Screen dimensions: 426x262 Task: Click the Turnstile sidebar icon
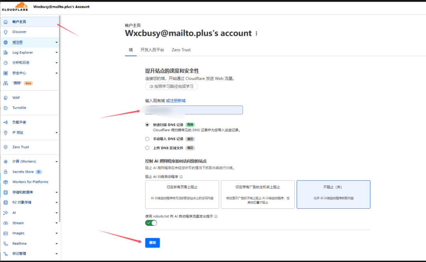6,108
